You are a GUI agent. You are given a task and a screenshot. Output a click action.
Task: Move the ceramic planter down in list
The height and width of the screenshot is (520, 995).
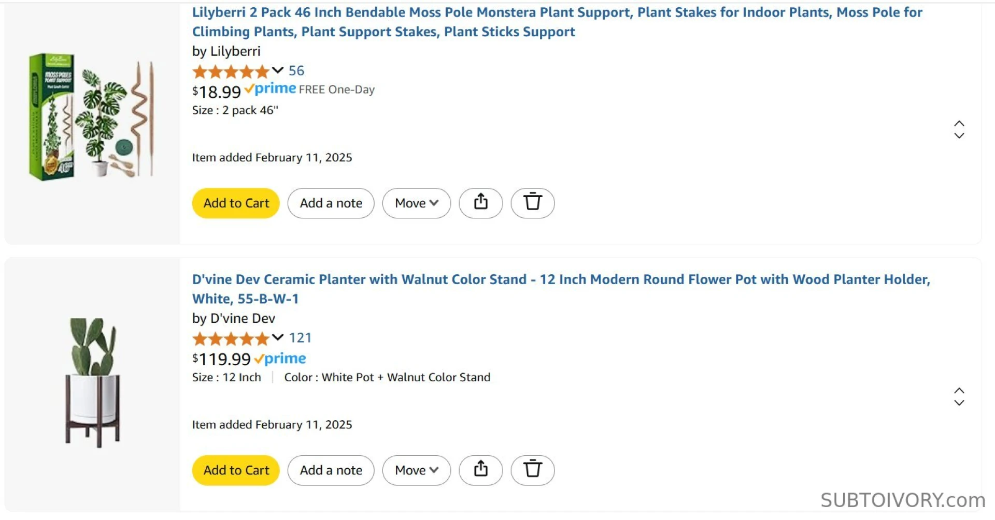(x=959, y=404)
